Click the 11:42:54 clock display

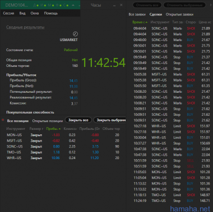(103, 62)
